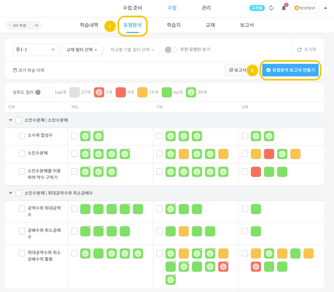Check the 소수와 합성수 unit checkbox
Screen dimensions: 334x292
point(22,136)
